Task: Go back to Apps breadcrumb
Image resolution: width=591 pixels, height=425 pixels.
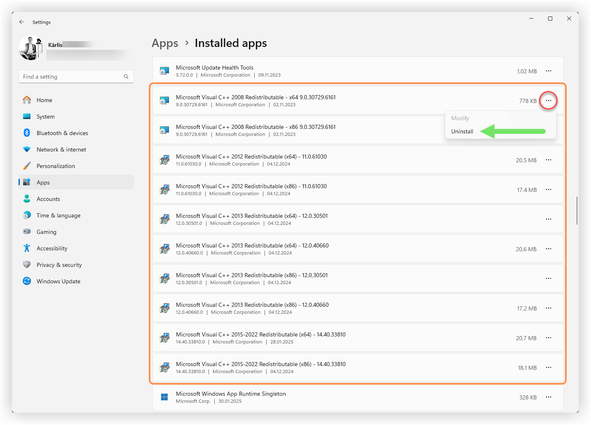Action: [x=165, y=43]
